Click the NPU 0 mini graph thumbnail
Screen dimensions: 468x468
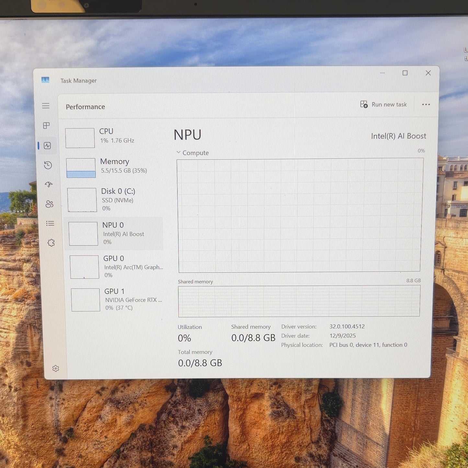(x=83, y=234)
